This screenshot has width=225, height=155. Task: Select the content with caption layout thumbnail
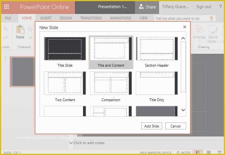[x=111, y=111]
